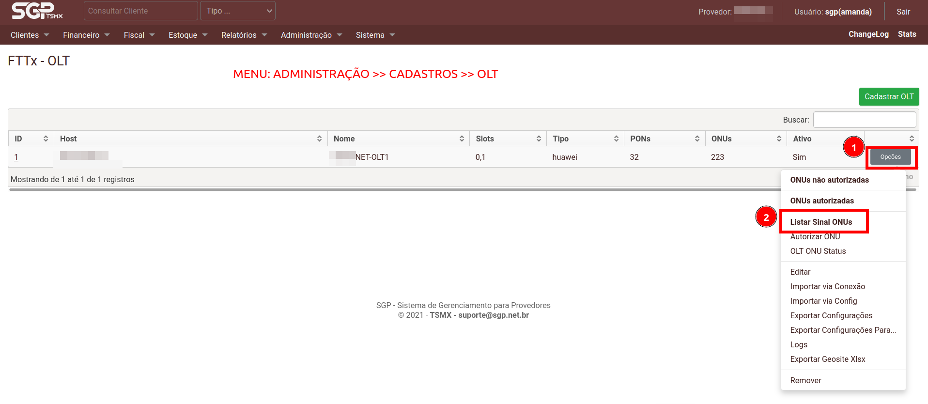Sort table by PONs column arrows
Screen dimensions: 928x404
[x=697, y=139]
